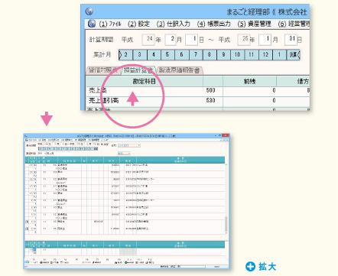
Task: Select month 2 in the 集計月 bar
Action: click(125, 54)
